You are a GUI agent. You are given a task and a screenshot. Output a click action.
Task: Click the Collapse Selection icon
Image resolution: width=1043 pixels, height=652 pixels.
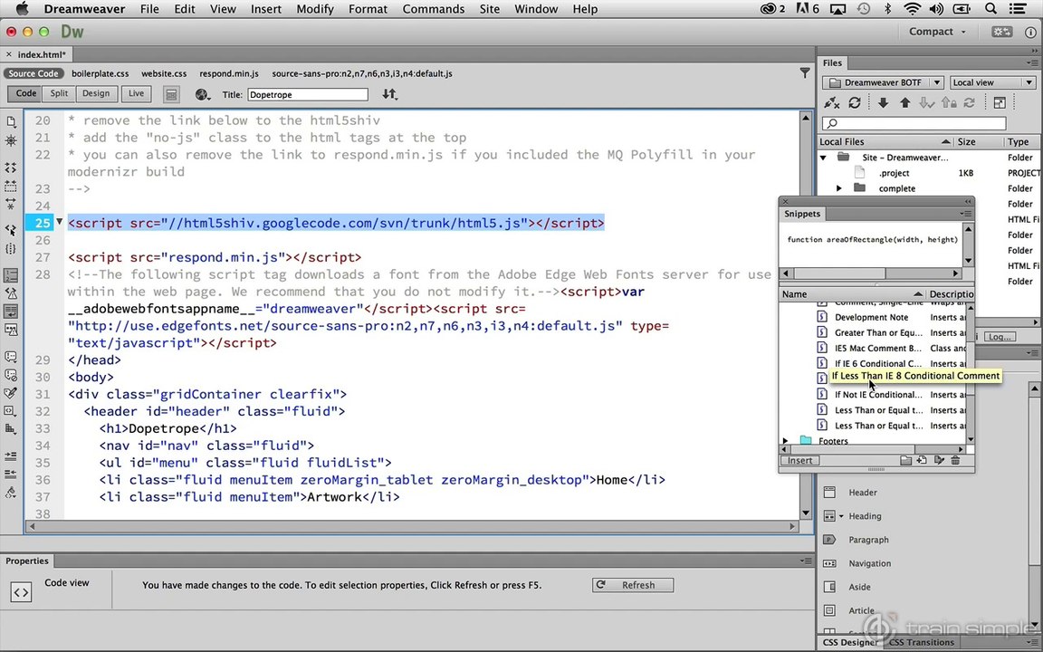coord(11,186)
